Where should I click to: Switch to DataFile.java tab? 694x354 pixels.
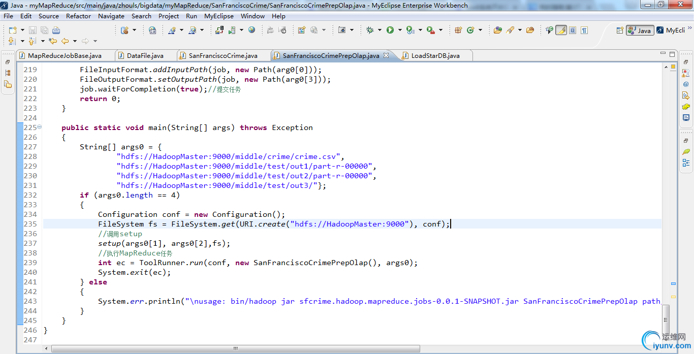(145, 55)
